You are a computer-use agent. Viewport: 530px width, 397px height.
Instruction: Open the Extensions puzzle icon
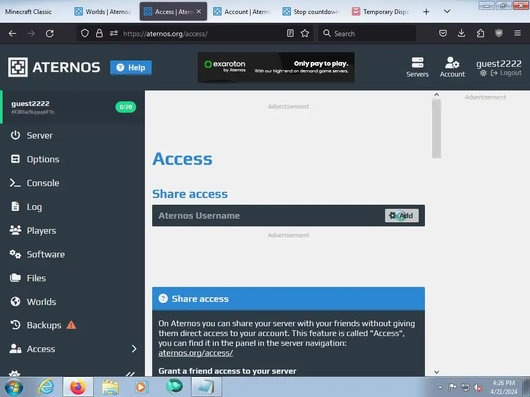[480, 33]
